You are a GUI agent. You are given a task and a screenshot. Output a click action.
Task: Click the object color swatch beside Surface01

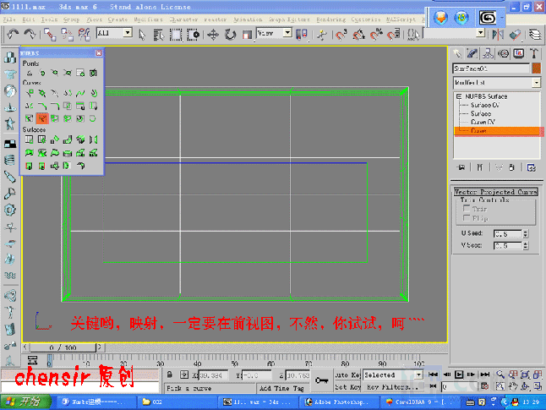coord(536,68)
